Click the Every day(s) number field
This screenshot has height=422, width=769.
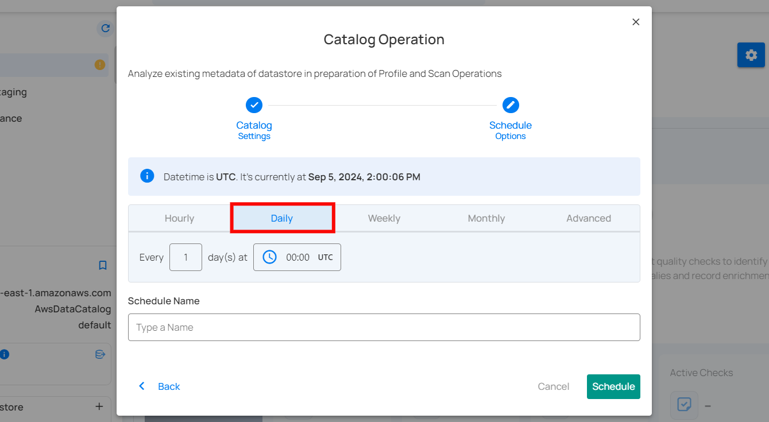click(186, 257)
